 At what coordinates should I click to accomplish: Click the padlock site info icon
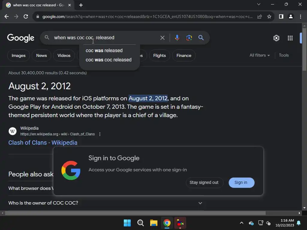pos(38,17)
